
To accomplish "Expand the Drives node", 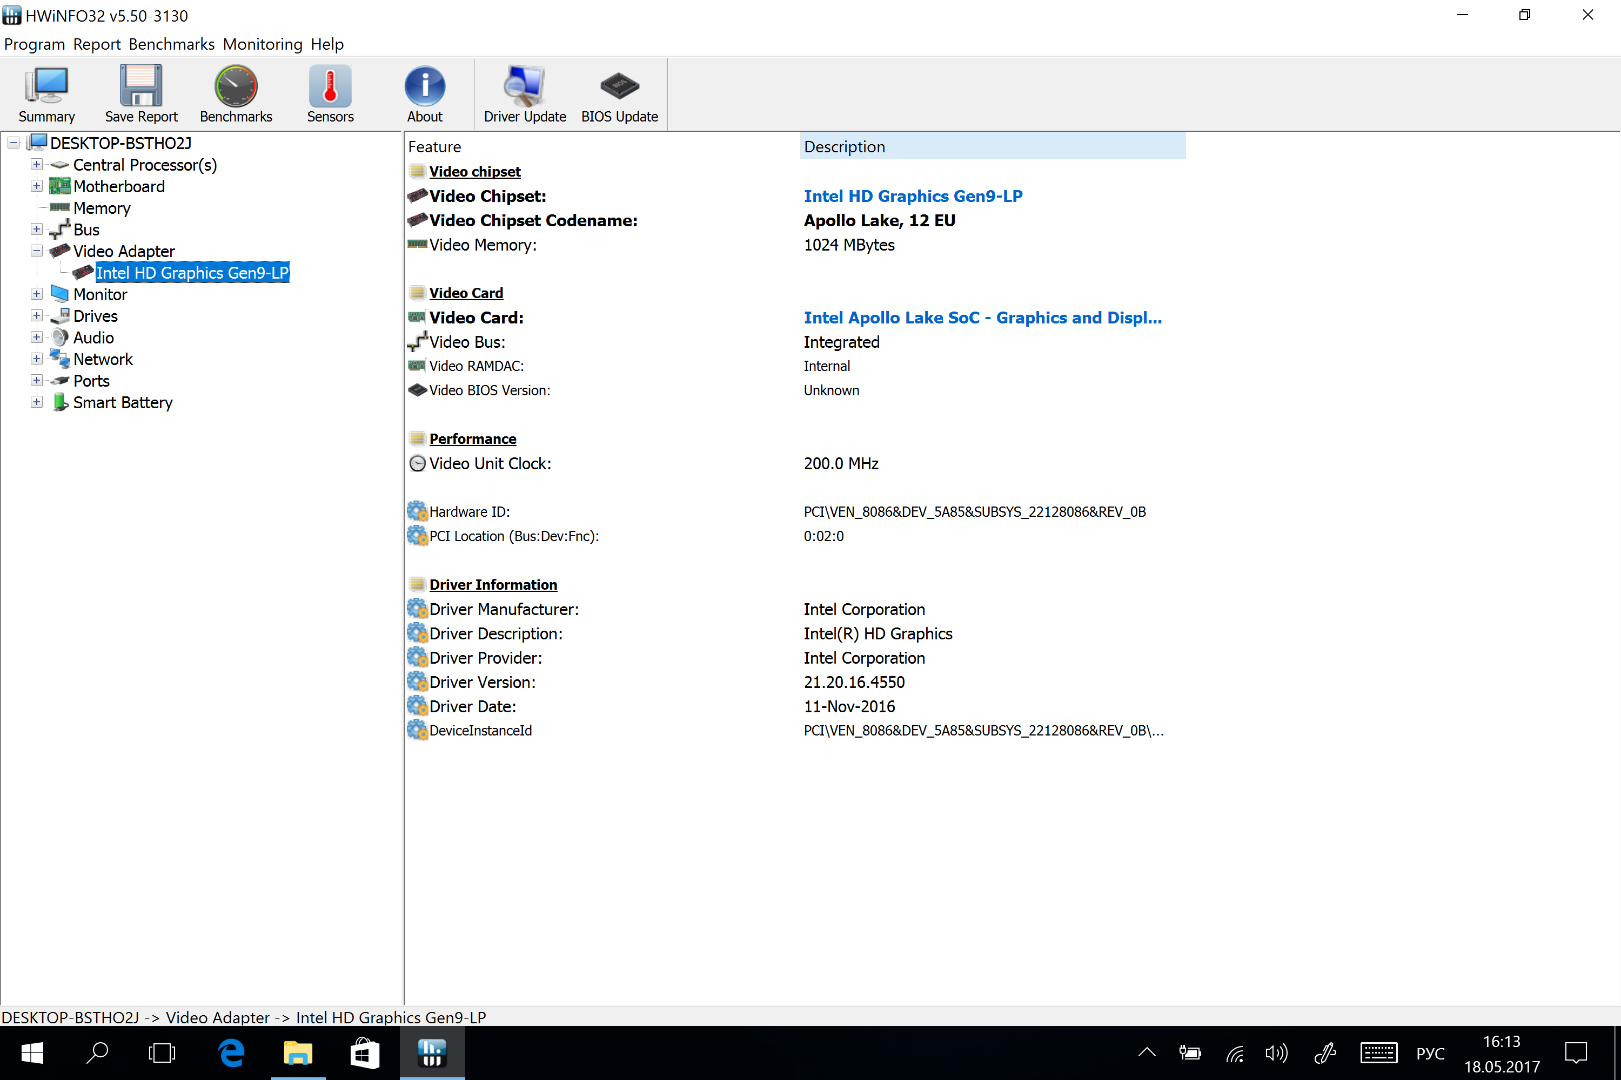I will pyautogui.click(x=37, y=316).
